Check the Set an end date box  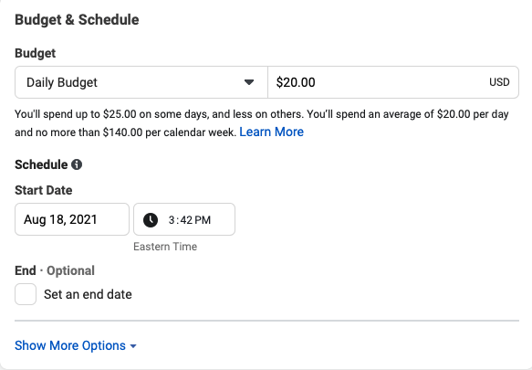pos(26,294)
